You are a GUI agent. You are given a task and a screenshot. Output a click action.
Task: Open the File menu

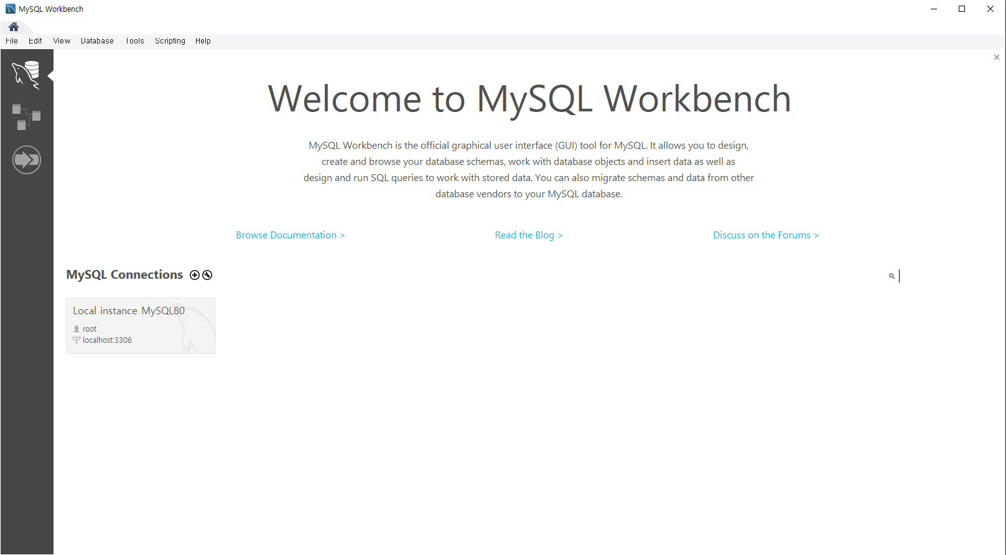[12, 41]
